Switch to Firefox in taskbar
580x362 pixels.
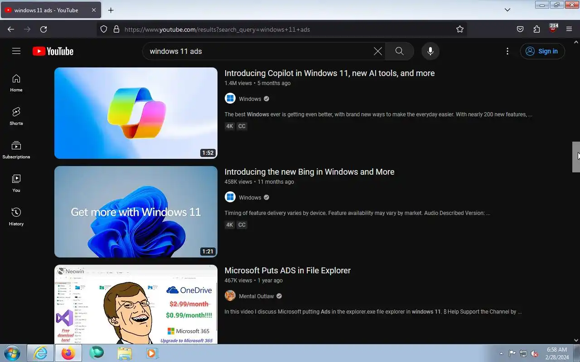[68, 353]
